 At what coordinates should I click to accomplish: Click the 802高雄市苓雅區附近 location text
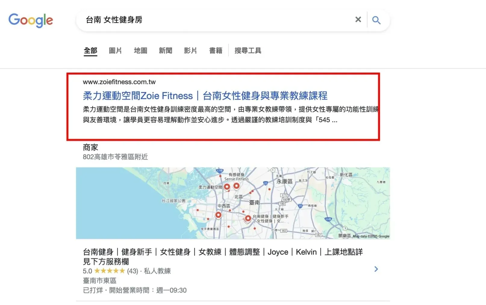point(115,157)
